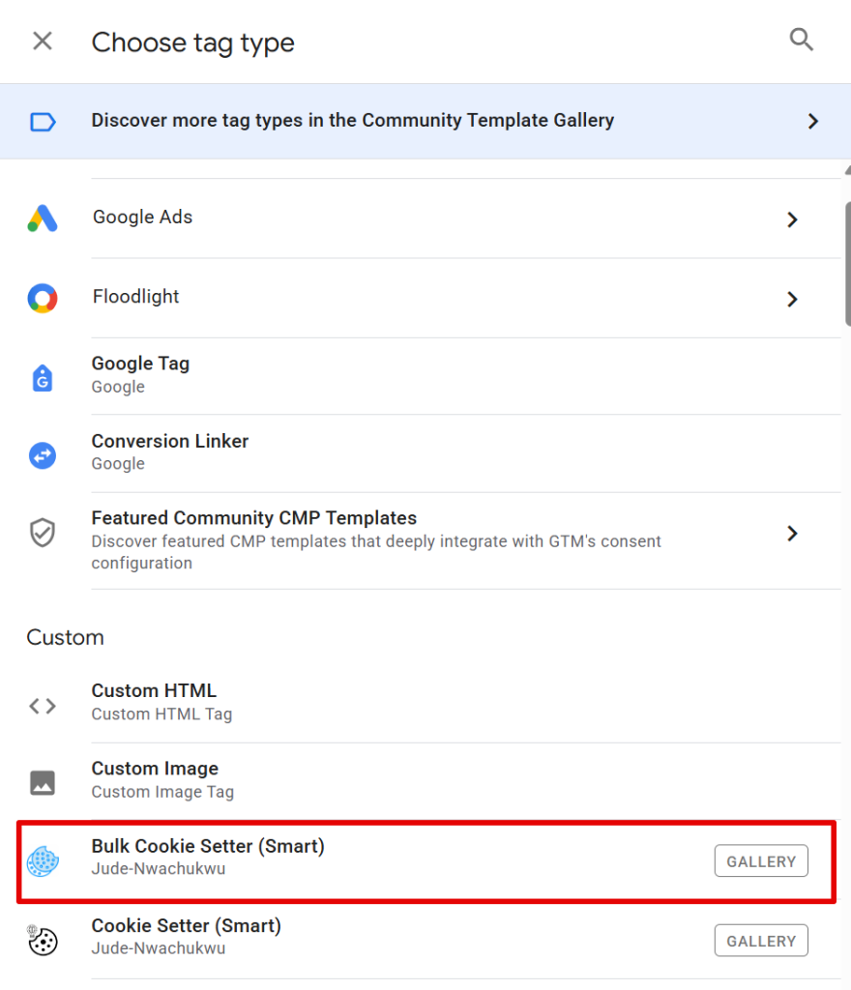Expand the Floodlight chevron arrow
Image resolution: width=851 pixels, height=990 pixels.
pos(792,299)
